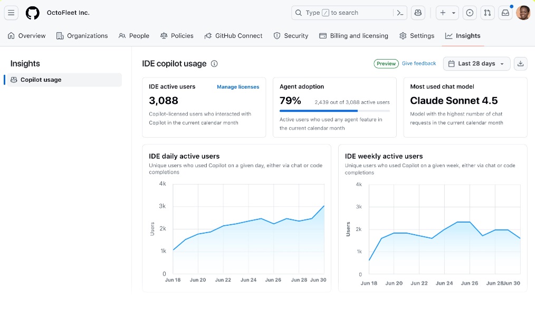Check the notifications inbox icon
This screenshot has height=316, width=535.
click(504, 13)
